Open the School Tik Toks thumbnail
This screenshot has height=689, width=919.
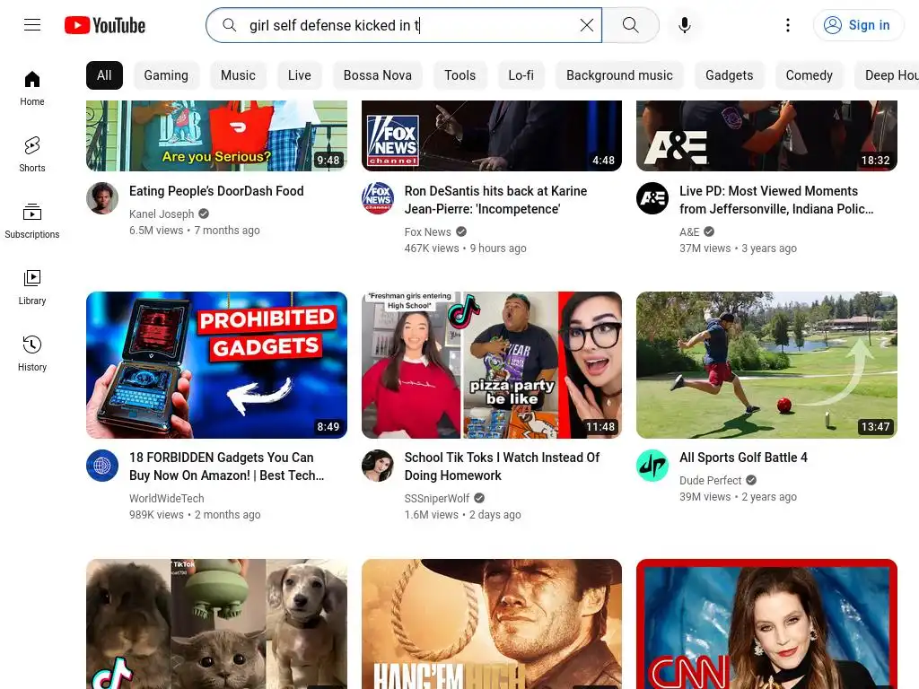(x=492, y=365)
